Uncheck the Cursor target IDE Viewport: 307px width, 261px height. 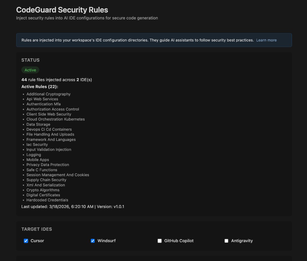pyautogui.click(x=26, y=241)
